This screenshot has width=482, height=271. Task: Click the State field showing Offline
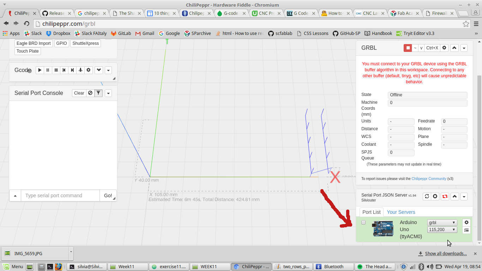coord(427,95)
